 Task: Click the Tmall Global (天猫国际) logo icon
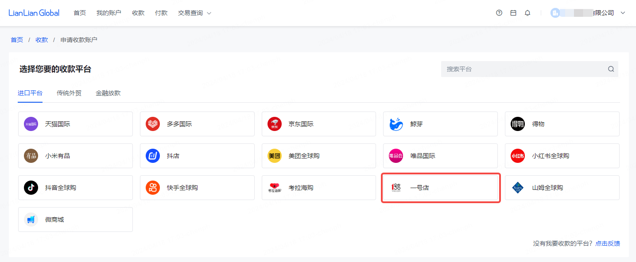(31, 124)
